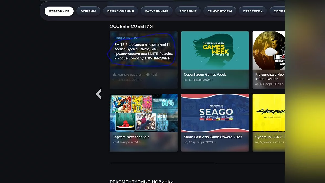Click the Capcom New Year Sale title
This screenshot has height=183, width=325.
point(131,137)
